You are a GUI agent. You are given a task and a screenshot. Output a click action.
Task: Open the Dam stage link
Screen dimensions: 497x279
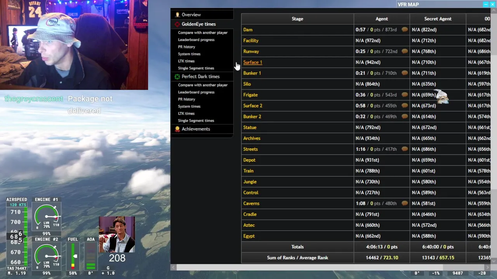click(248, 29)
